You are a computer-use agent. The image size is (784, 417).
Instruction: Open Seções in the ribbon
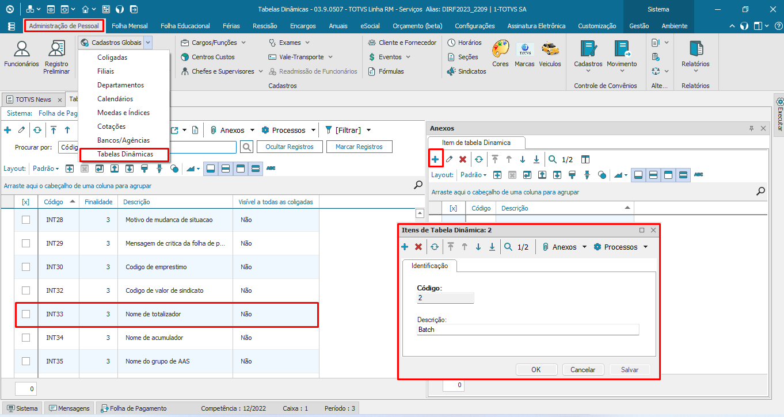tap(463, 57)
